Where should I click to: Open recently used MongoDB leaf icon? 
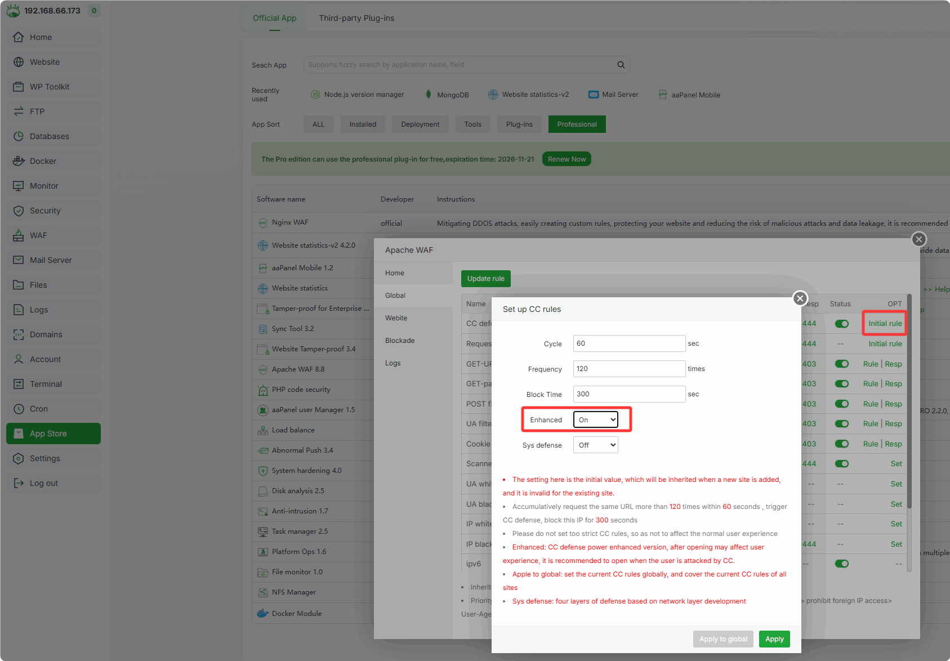point(429,95)
